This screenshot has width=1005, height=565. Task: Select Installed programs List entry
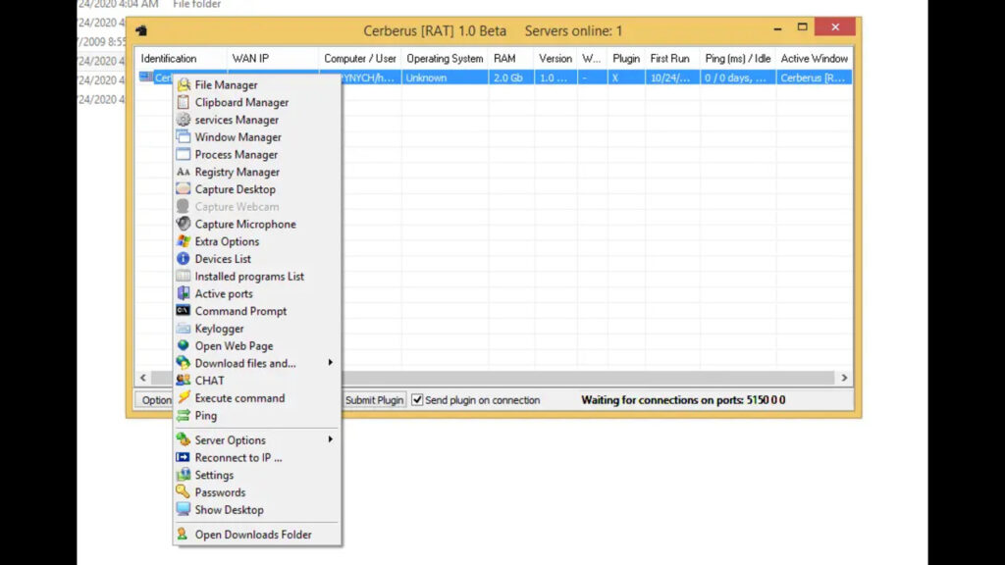point(257,276)
